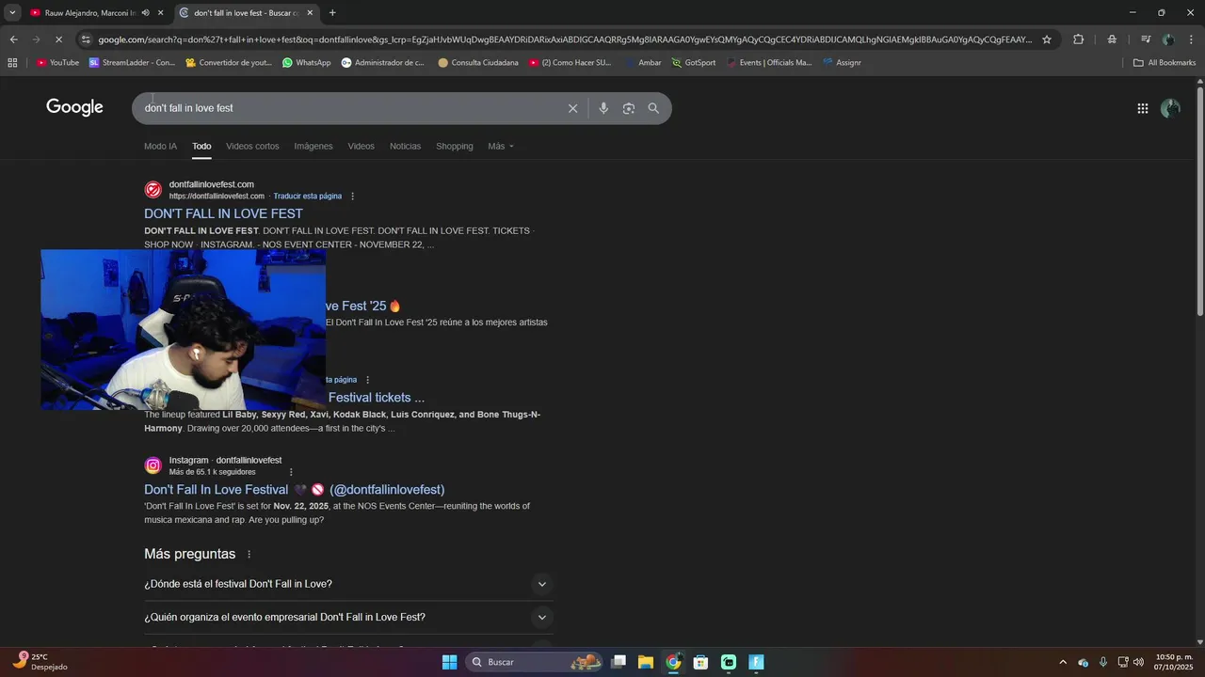Open the options menu for the dontfallinlovefest.com result
This screenshot has height=677, width=1205.
click(x=353, y=197)
